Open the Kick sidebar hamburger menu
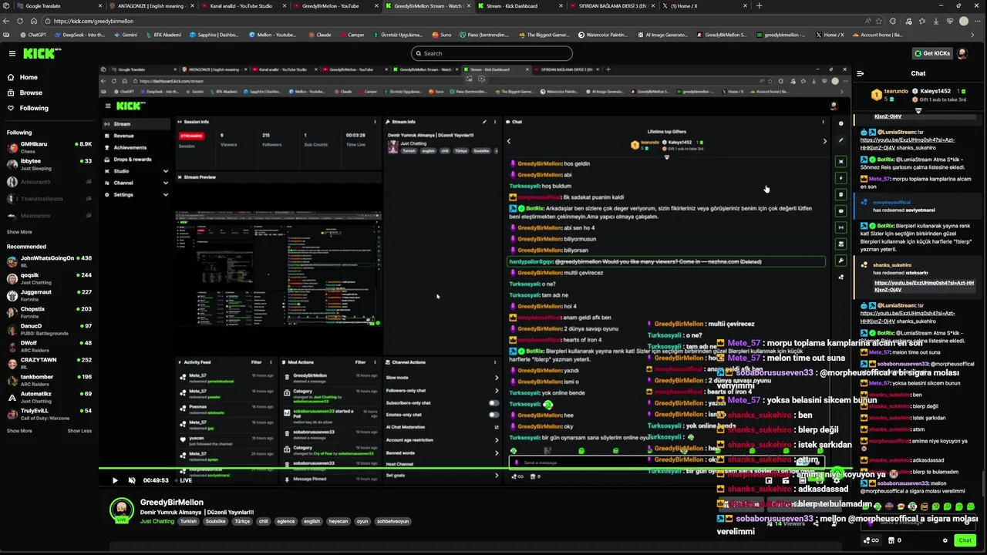Viewport: 987px width, 555px height. (x=12, y=53)
